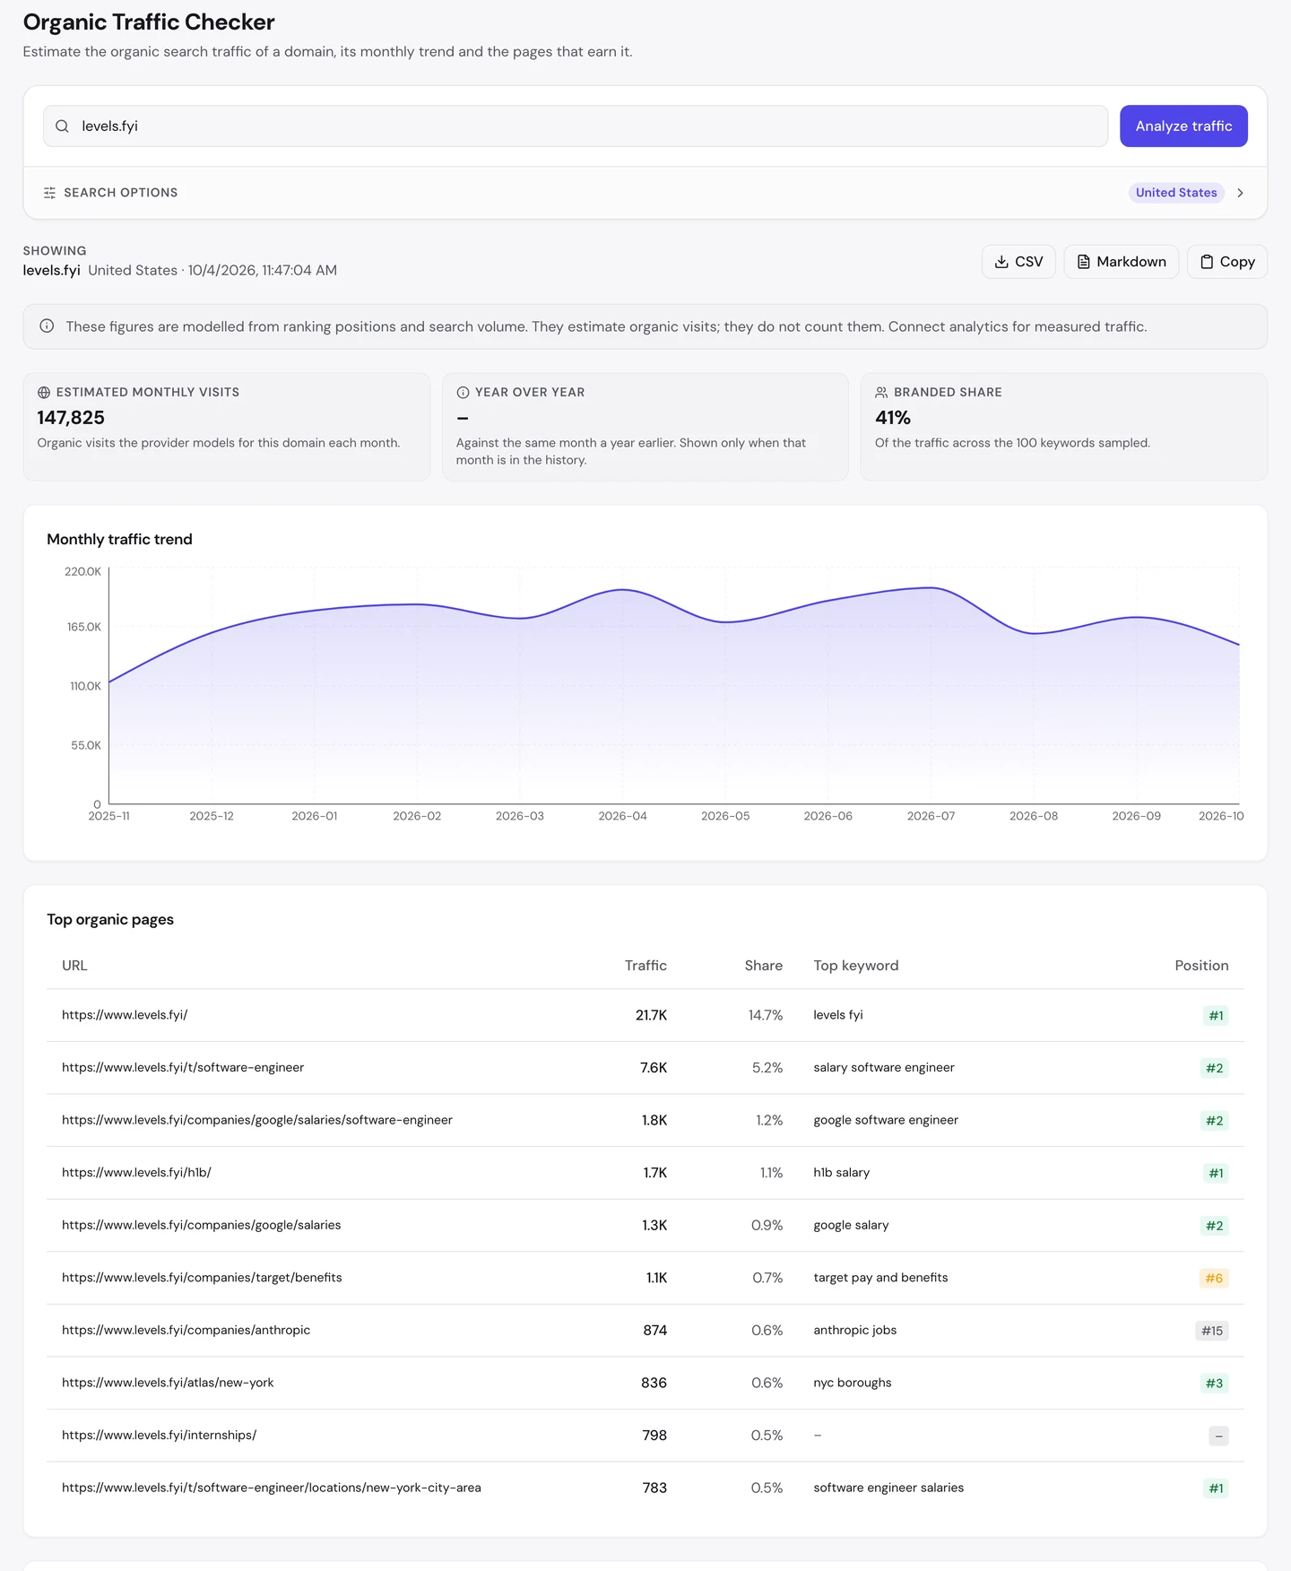Click the 'h1b salary' keyword cell

coord(842,1173)
